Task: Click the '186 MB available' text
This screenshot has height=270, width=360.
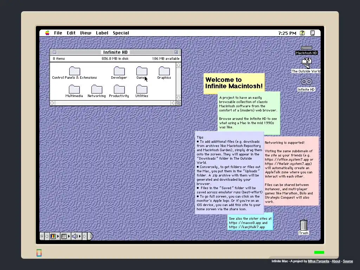Action: [166, 59]
